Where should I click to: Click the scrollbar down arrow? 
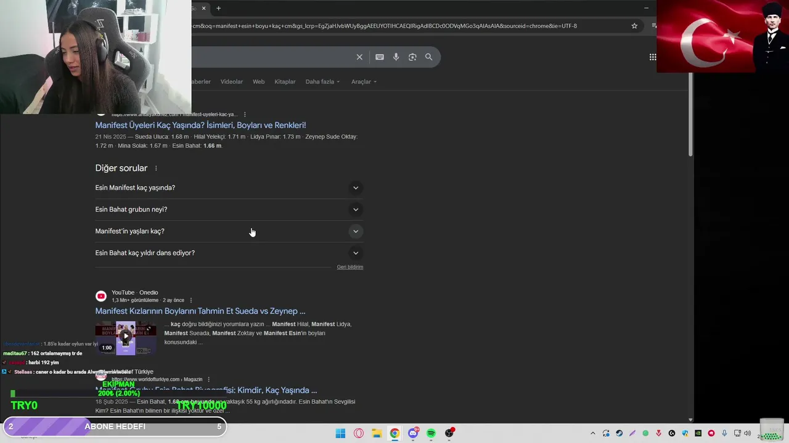[x=690, y=420]
